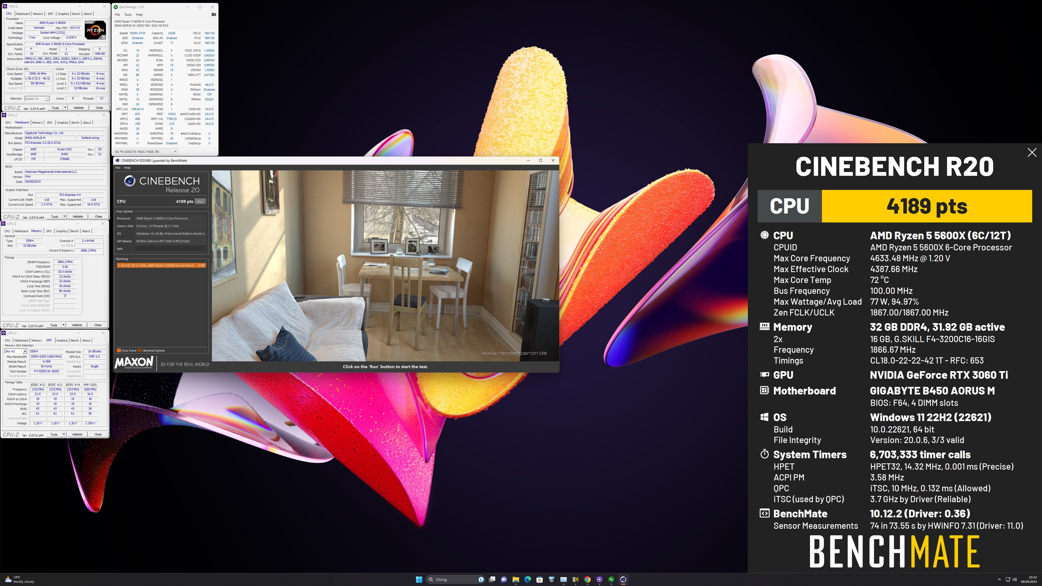The height and width of the screenshot is (586, 1042).
Task: Switch to CPU-Z purple chip taskbar icon
Action: coord(599,579)
